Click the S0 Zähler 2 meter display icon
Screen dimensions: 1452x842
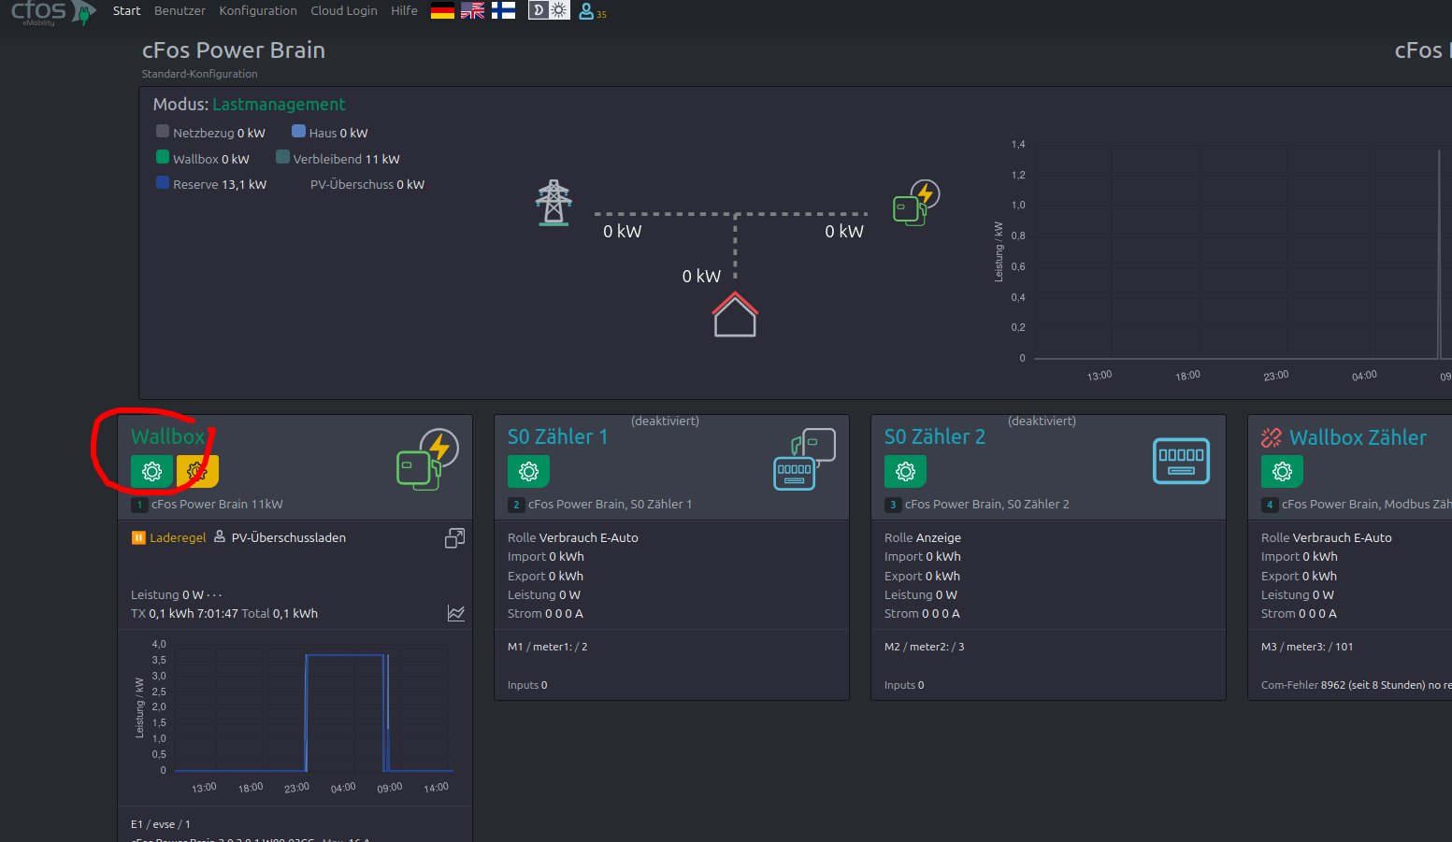tap(1181, 461)
